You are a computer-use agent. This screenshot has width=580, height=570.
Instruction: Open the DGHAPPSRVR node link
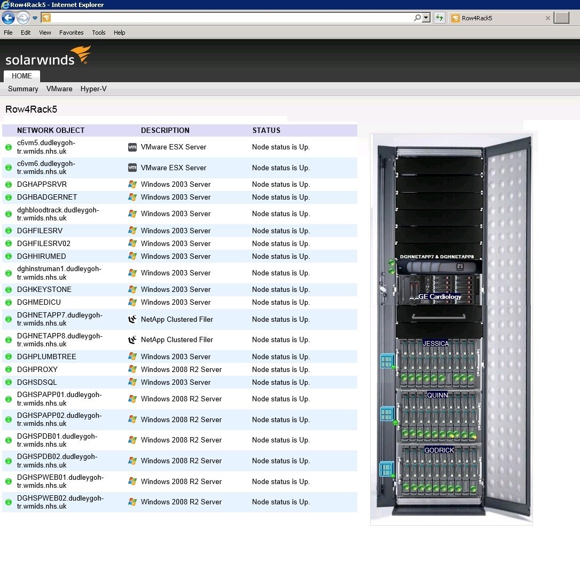point(42,185)
